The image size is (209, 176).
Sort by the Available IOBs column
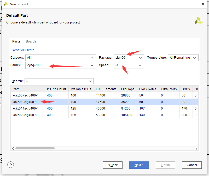(x=81, y=89)
